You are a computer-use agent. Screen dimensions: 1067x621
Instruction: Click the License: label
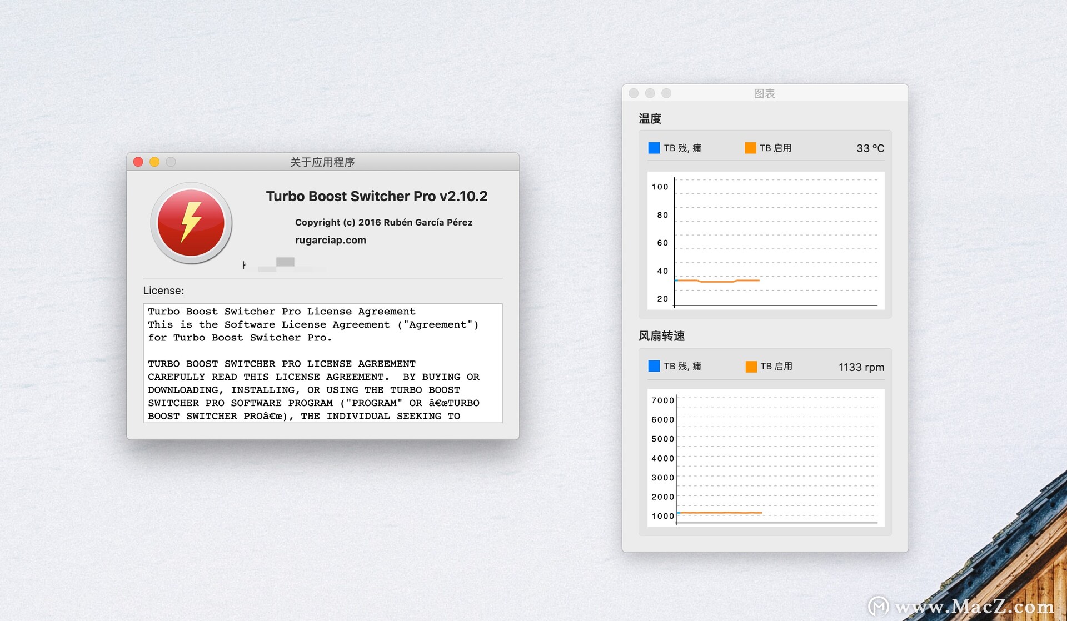pyautogui.click(x=163, y=291)
